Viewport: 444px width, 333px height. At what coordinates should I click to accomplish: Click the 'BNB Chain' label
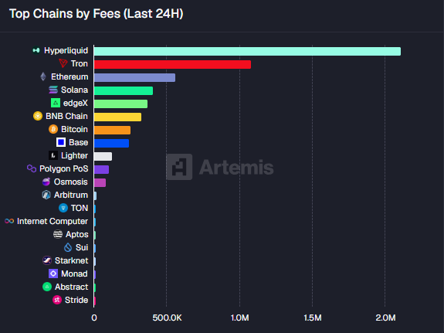67,116
